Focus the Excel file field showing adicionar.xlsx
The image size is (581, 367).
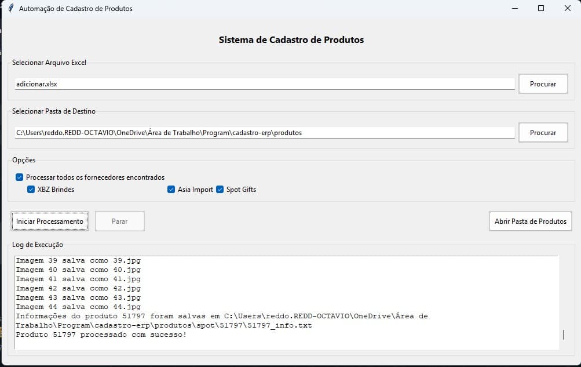click(x=264, y=84)
